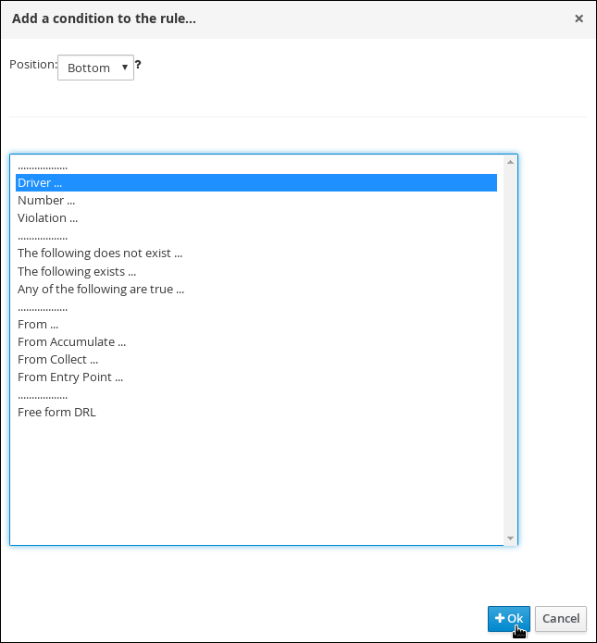Pick The following does not exist ...
The height and width of the screenshot is (643, 597).
(x=100, y=253)
